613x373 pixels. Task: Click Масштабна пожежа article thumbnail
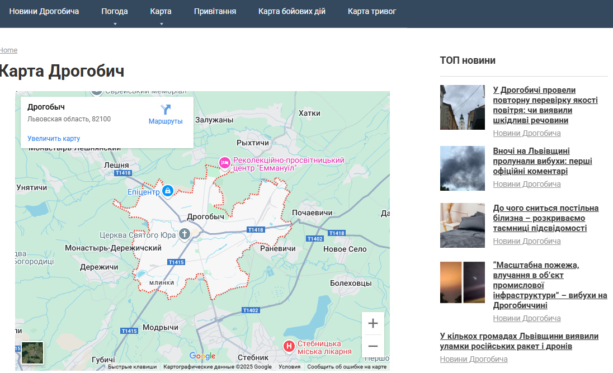(x=463, y=282)
